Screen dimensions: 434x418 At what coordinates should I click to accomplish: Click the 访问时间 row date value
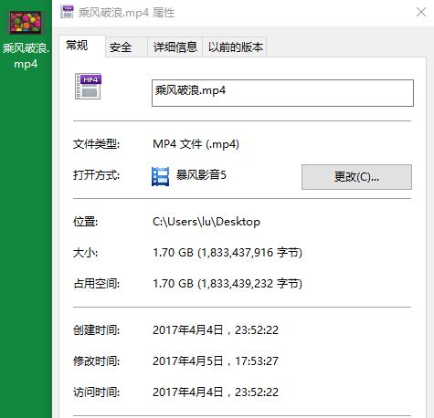pyautogui.click(x=216, y=392)
